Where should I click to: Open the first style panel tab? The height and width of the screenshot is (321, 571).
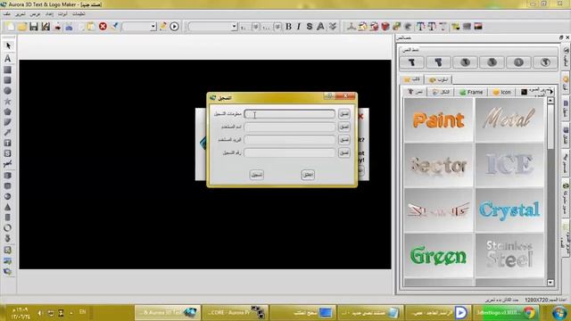click(x=412, y=79)
